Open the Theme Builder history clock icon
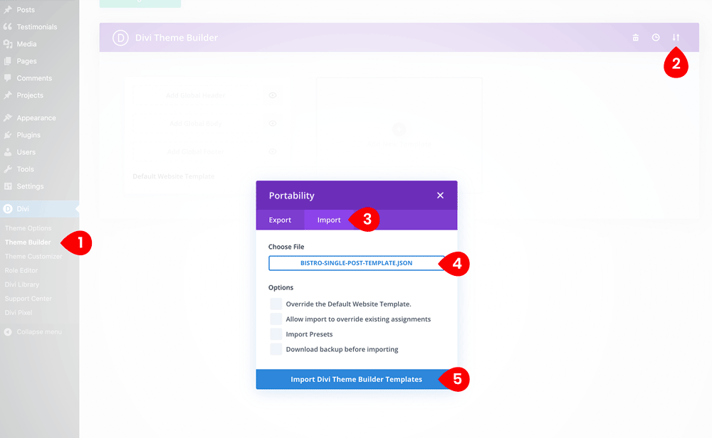This screenshot has height=438, width=712. pyautogui.click(x=656, y=38)
